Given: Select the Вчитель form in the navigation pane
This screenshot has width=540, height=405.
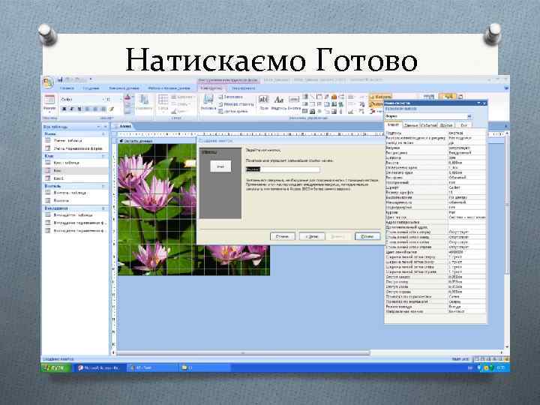Looking at the screenshot, I should (x=75, y=201).
